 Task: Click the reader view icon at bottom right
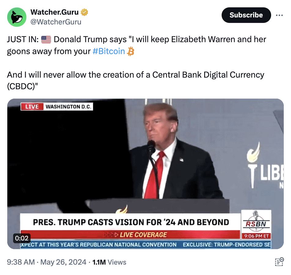tap(279, 262)
